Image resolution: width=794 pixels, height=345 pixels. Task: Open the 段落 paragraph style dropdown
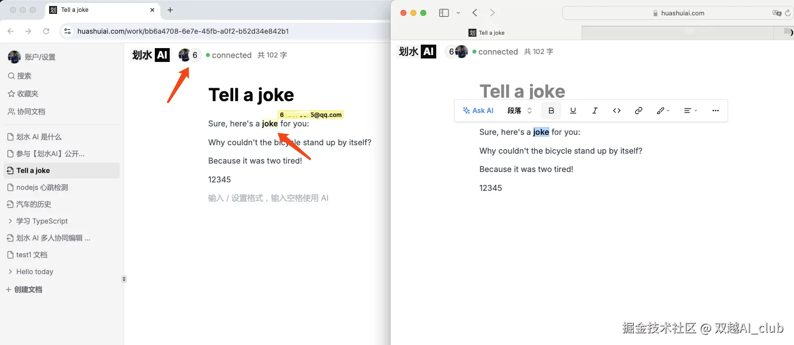pyautogui.click(x=519, y=111)
